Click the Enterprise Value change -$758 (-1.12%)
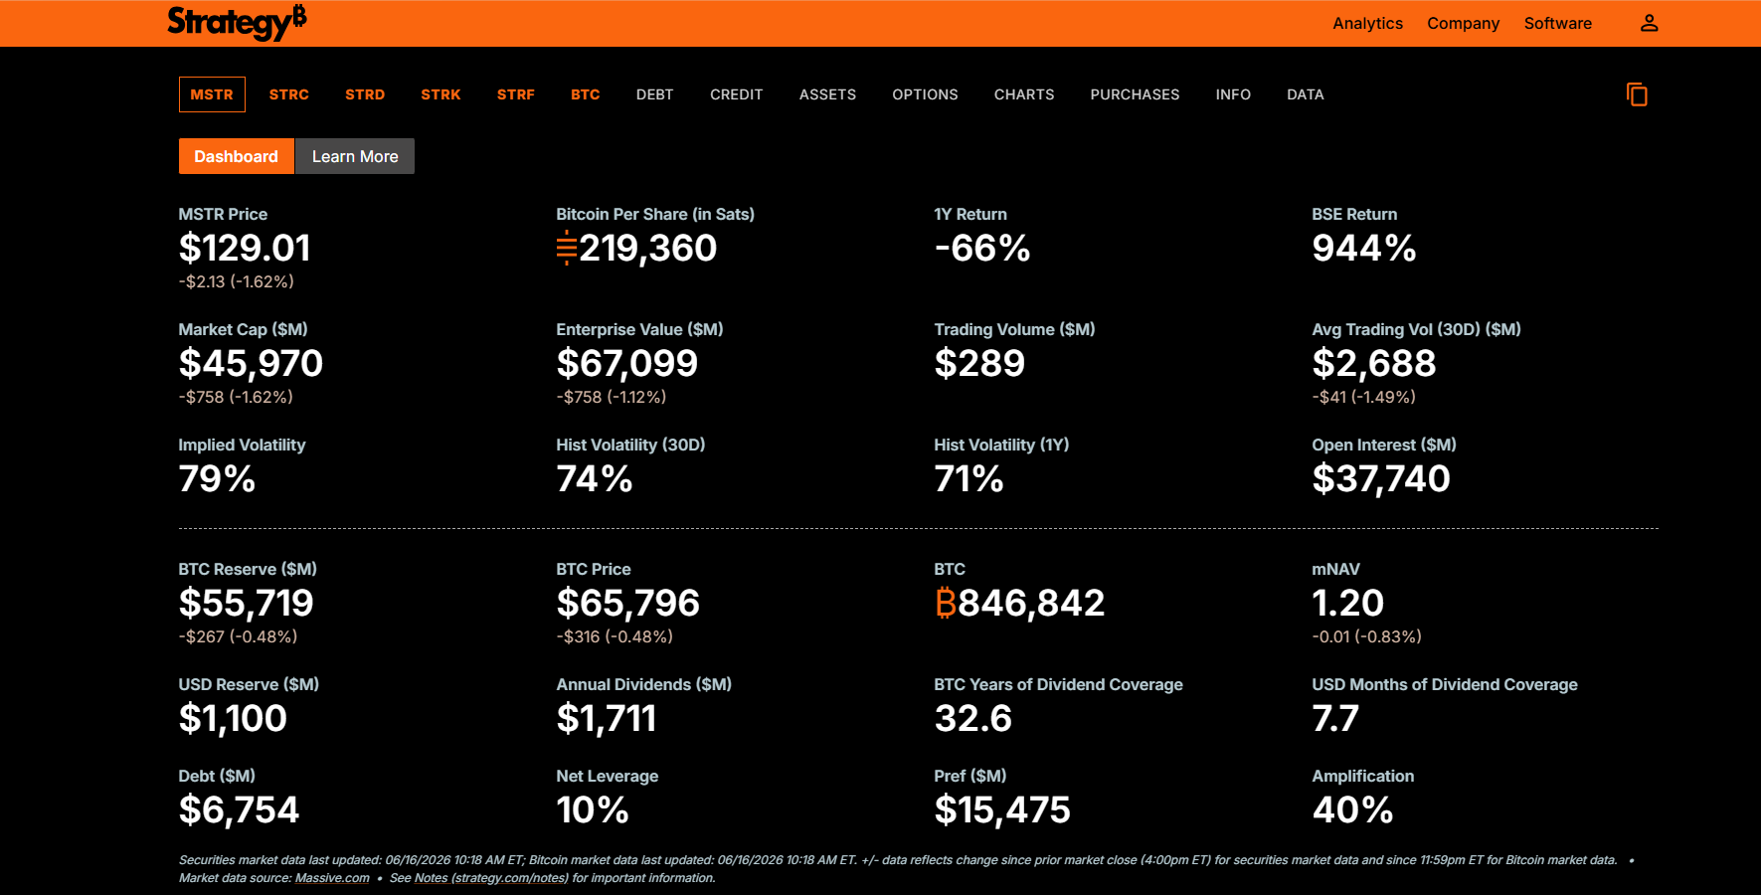Image resolution: width=1761 pixels, height=895 pixels. (x=612, y=397)
